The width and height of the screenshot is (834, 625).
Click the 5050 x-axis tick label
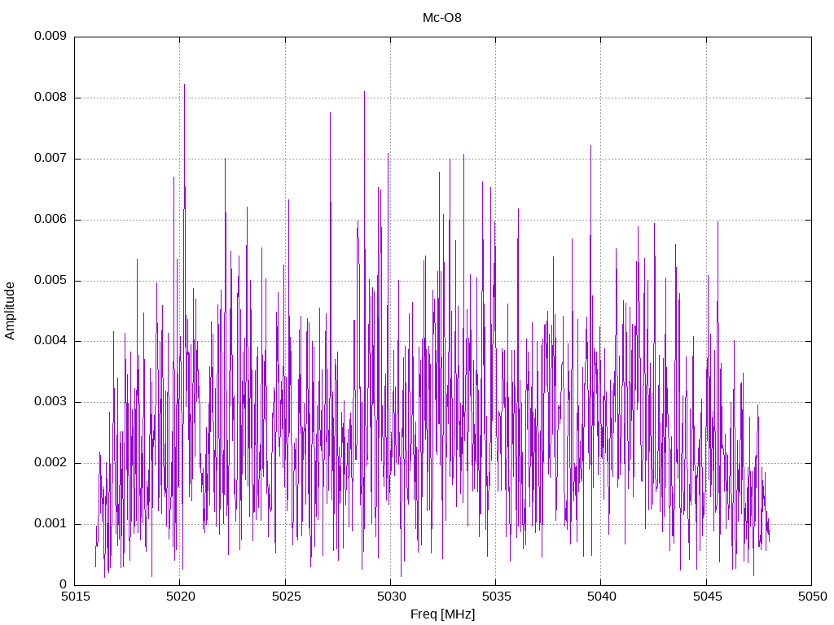point(813,597)
